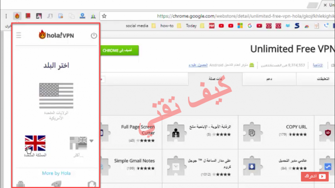Click the dropdown extension icon beside على مدار الساعة
This screenshot has width=335, height=188.
[x=176, y=166]
